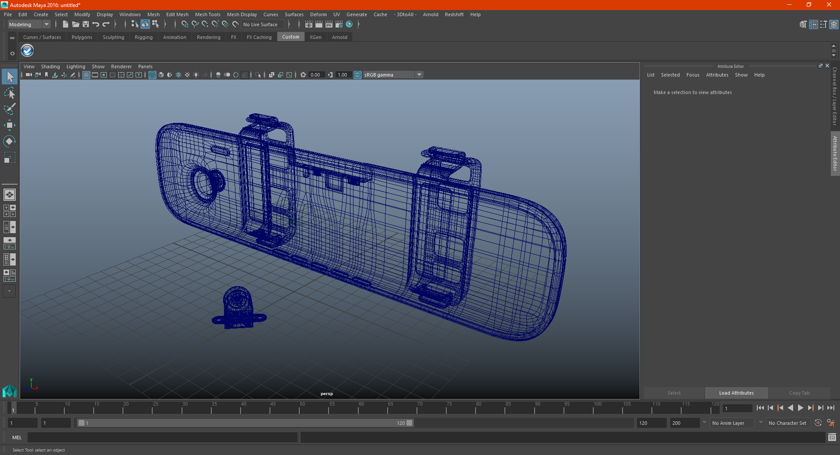Image resolution: width=840 pixels, height=455 pixels.
Task: Select camera icon in panel toolbar
Action: (x=29, y=75)
